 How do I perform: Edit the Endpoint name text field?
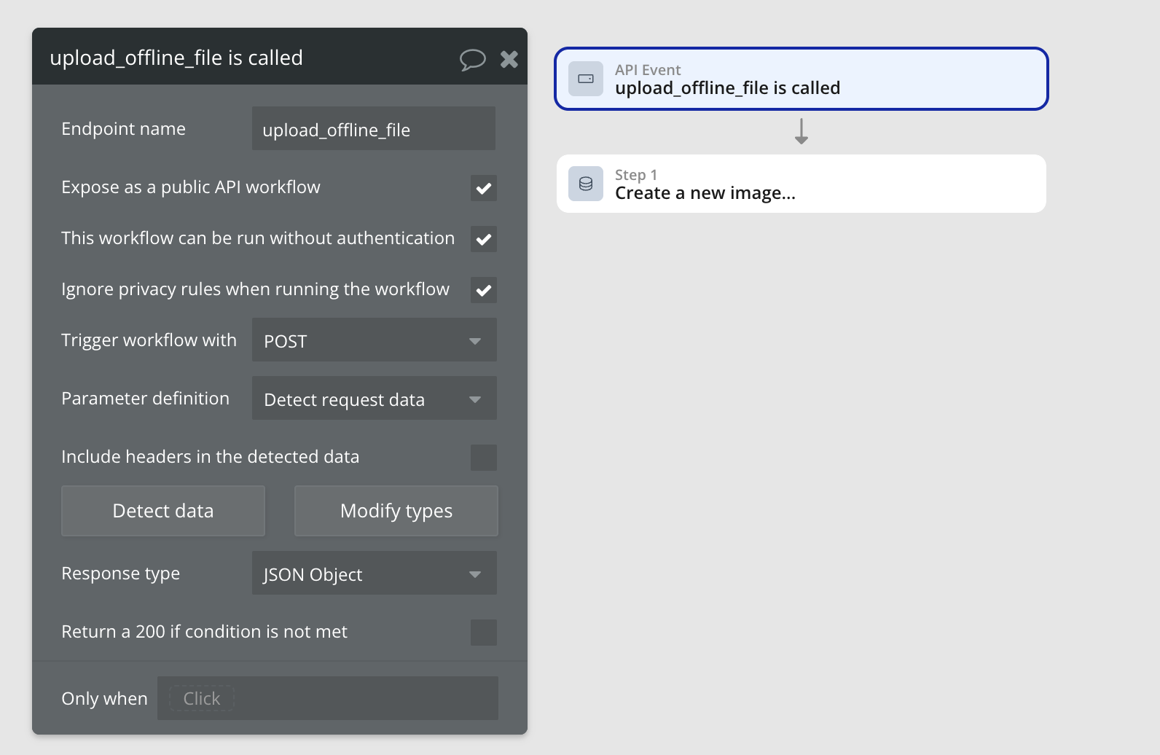click(373, 129)
